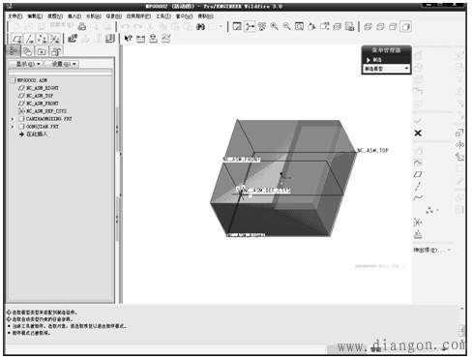Switch to the model tree navigator tab

pos(13,51)
